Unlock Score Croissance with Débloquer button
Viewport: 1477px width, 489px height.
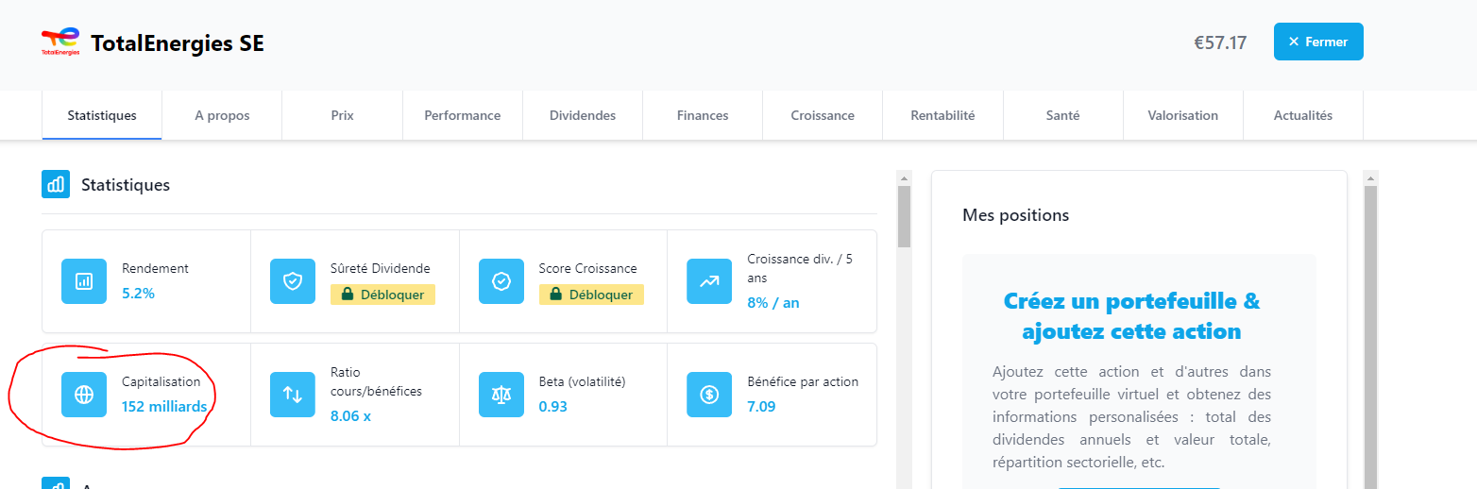pos(591,295)
